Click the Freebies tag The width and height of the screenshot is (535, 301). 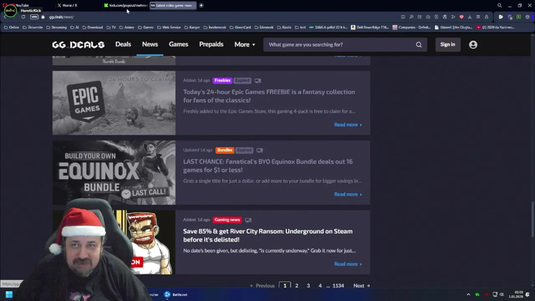[222, 80]
